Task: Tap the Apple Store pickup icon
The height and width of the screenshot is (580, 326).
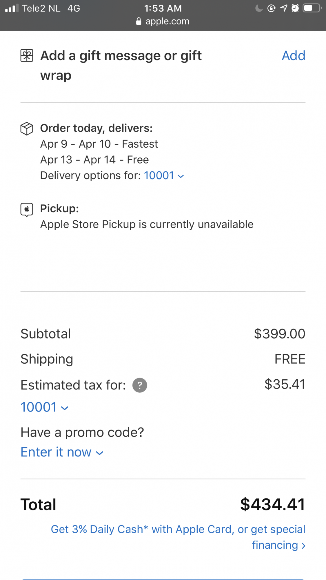Action: [x=27, y=209]
